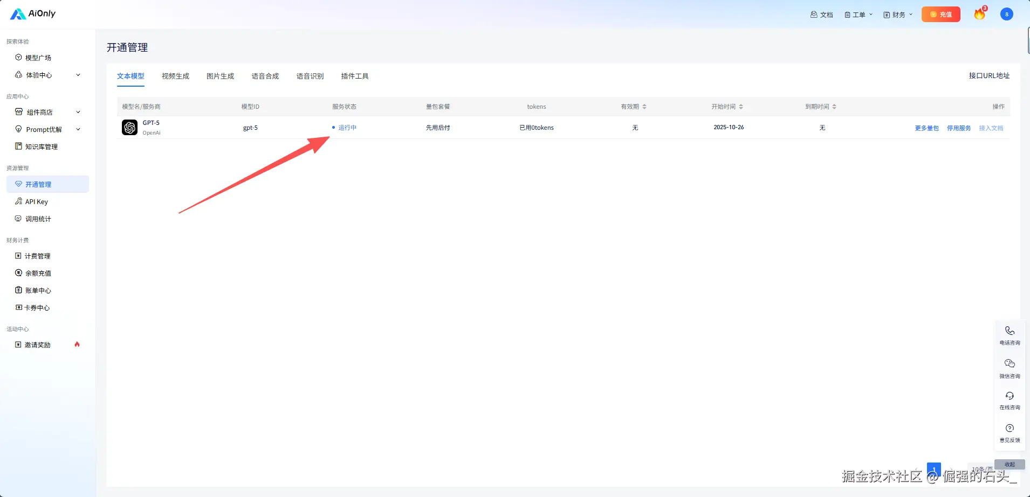Viewport: 1030px width, 497px height.
Task: Click the 模型名/服务商 column header
Action: coord(141,107)
